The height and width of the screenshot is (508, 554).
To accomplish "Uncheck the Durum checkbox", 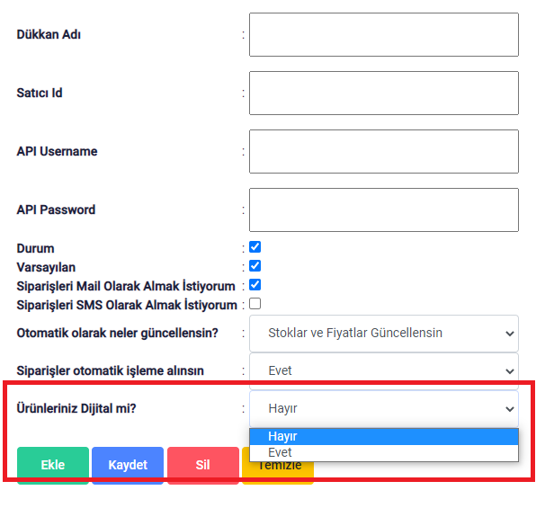I will (255, 247).
